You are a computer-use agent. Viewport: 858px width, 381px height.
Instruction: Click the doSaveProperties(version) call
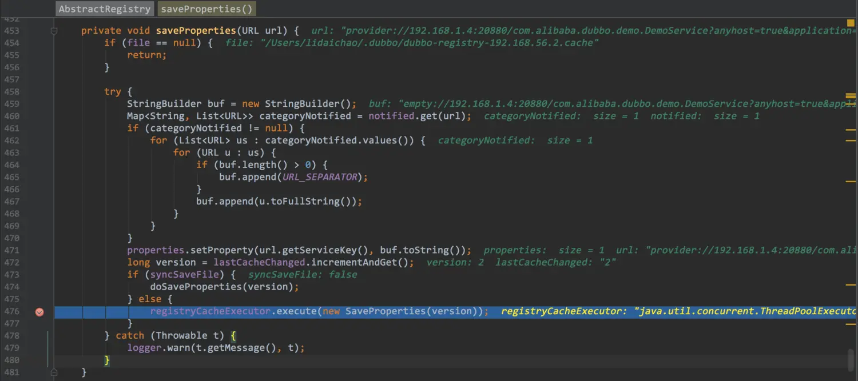[222, 287]
